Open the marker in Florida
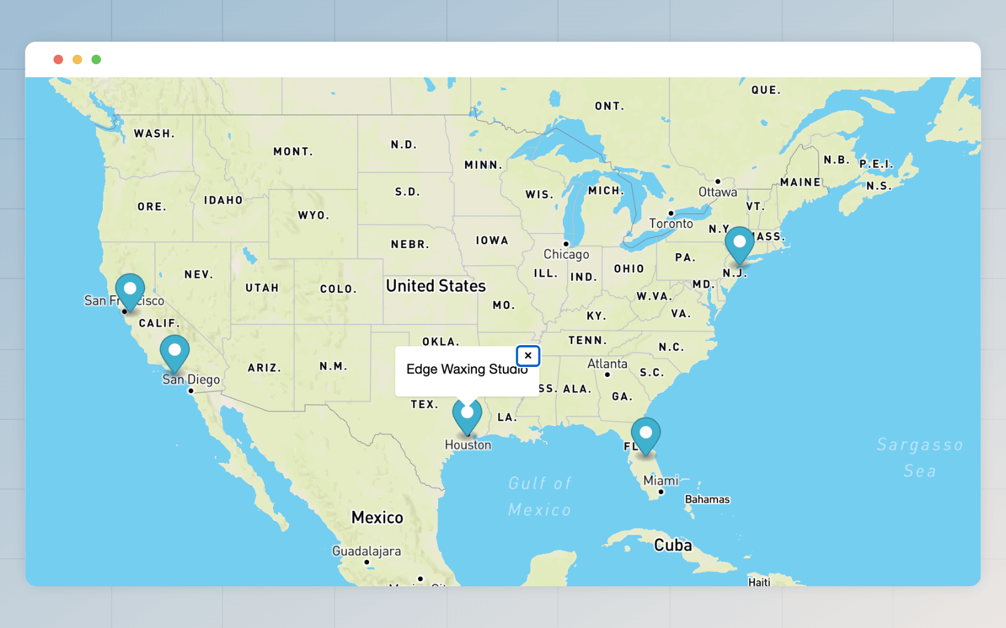Screen dimensions: 1006x628 click(646, 434)
